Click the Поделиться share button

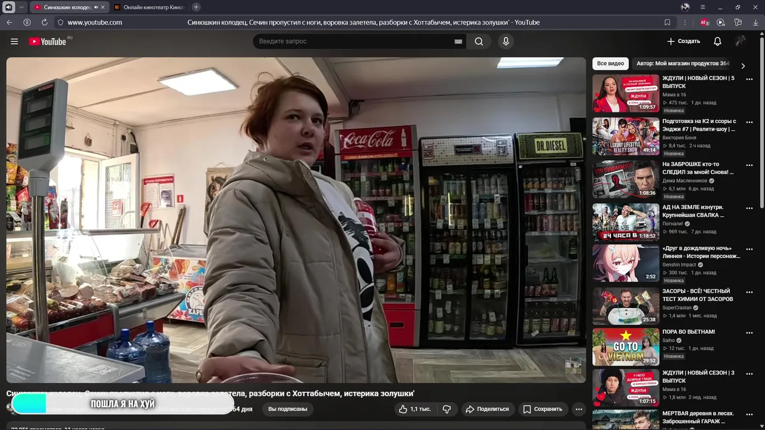click(487, 409)
